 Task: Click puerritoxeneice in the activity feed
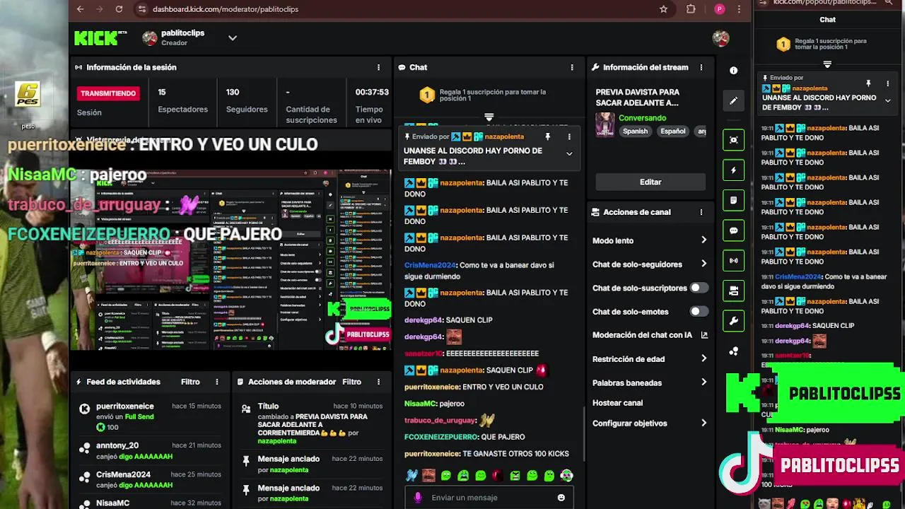(x=125, y=406)
